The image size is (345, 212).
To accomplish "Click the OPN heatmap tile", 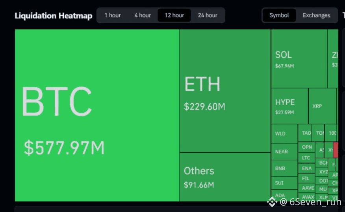I will pyautogui.click(x=307, y=147).
